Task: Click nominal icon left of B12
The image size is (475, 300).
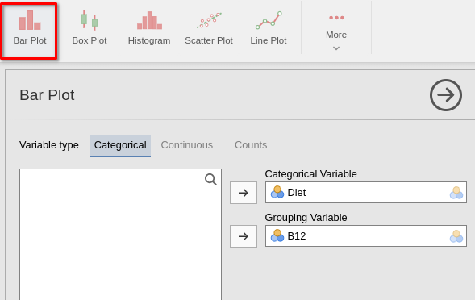Action: tap(277, 235)
